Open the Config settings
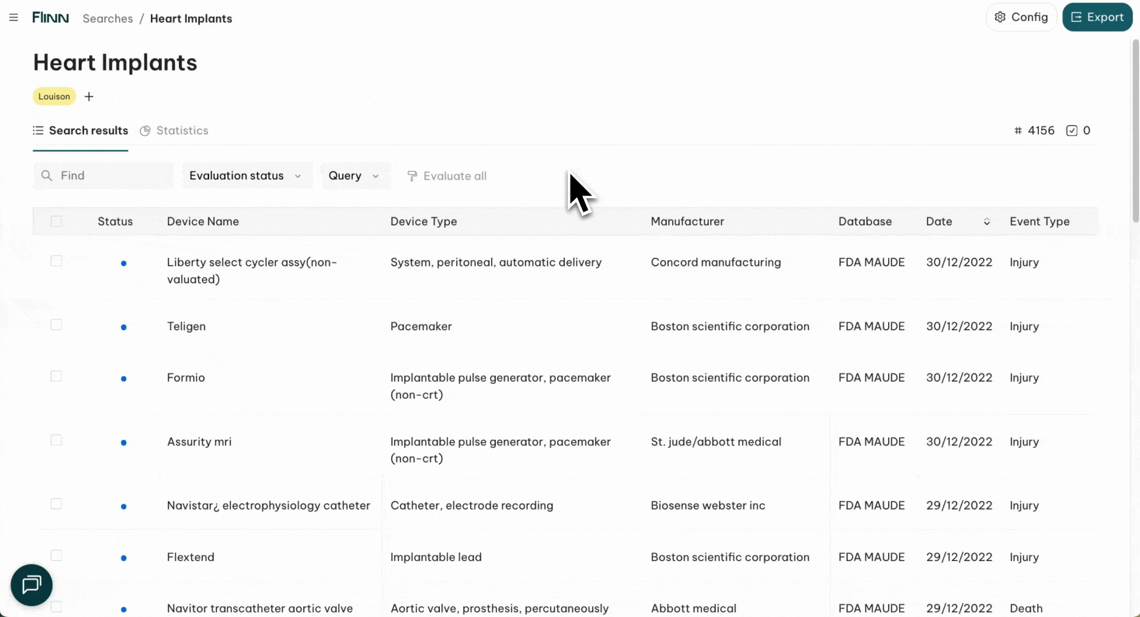1140x617 pixels. coord(1021,17)
